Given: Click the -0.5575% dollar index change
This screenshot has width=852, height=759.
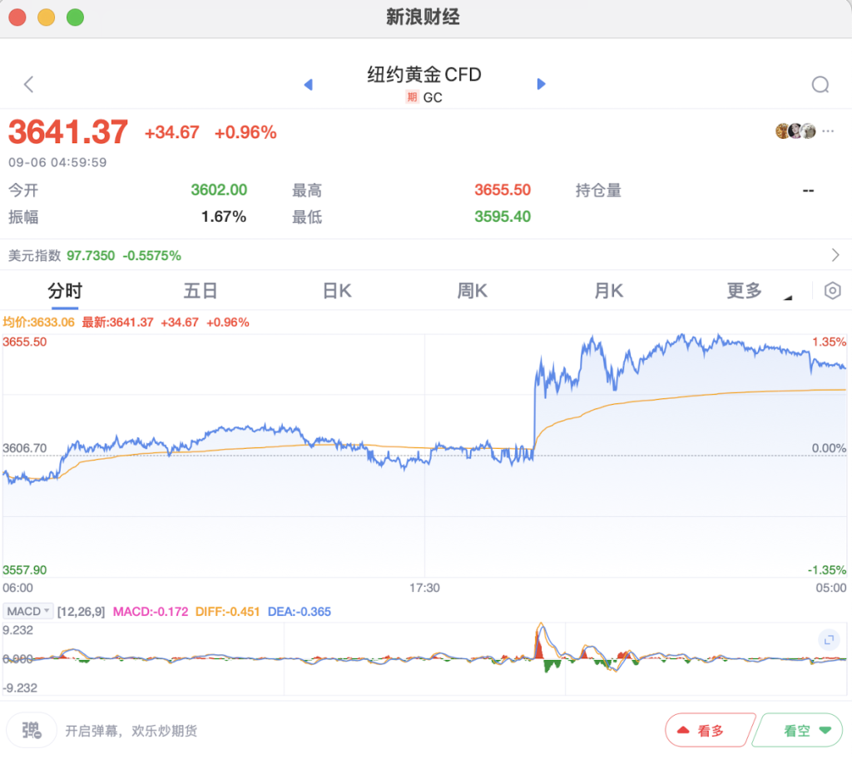Looking at the screenshot, I should click(151, 255).
